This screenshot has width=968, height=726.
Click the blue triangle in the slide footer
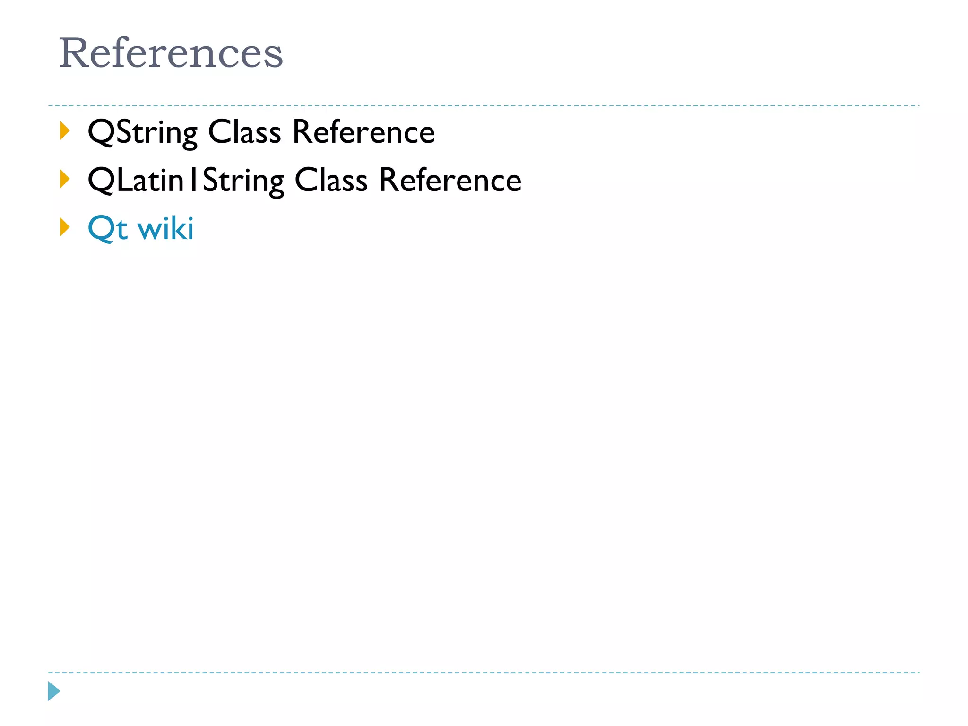click(x=54, y=691)
